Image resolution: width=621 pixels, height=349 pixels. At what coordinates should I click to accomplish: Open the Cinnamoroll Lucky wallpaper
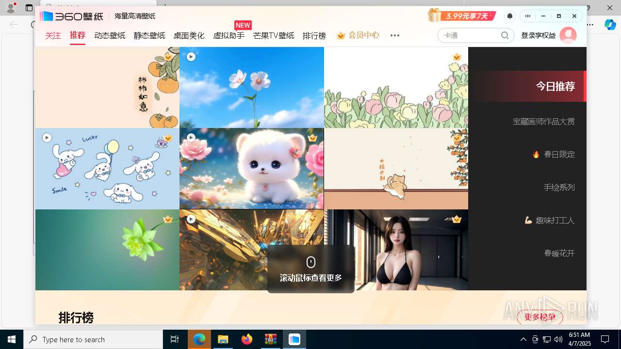click(107, 169)
